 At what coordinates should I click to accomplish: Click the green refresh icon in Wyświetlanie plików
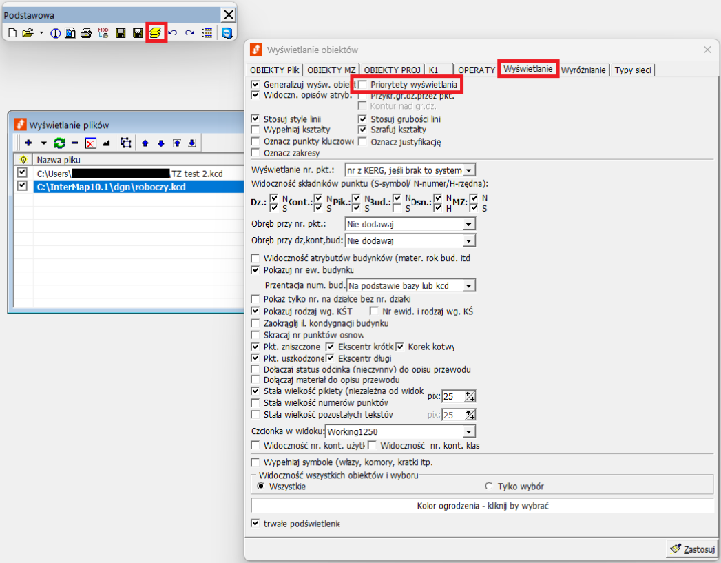coord(60,143)
